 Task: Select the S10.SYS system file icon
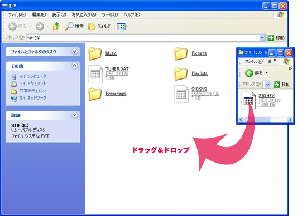[181, 94]
